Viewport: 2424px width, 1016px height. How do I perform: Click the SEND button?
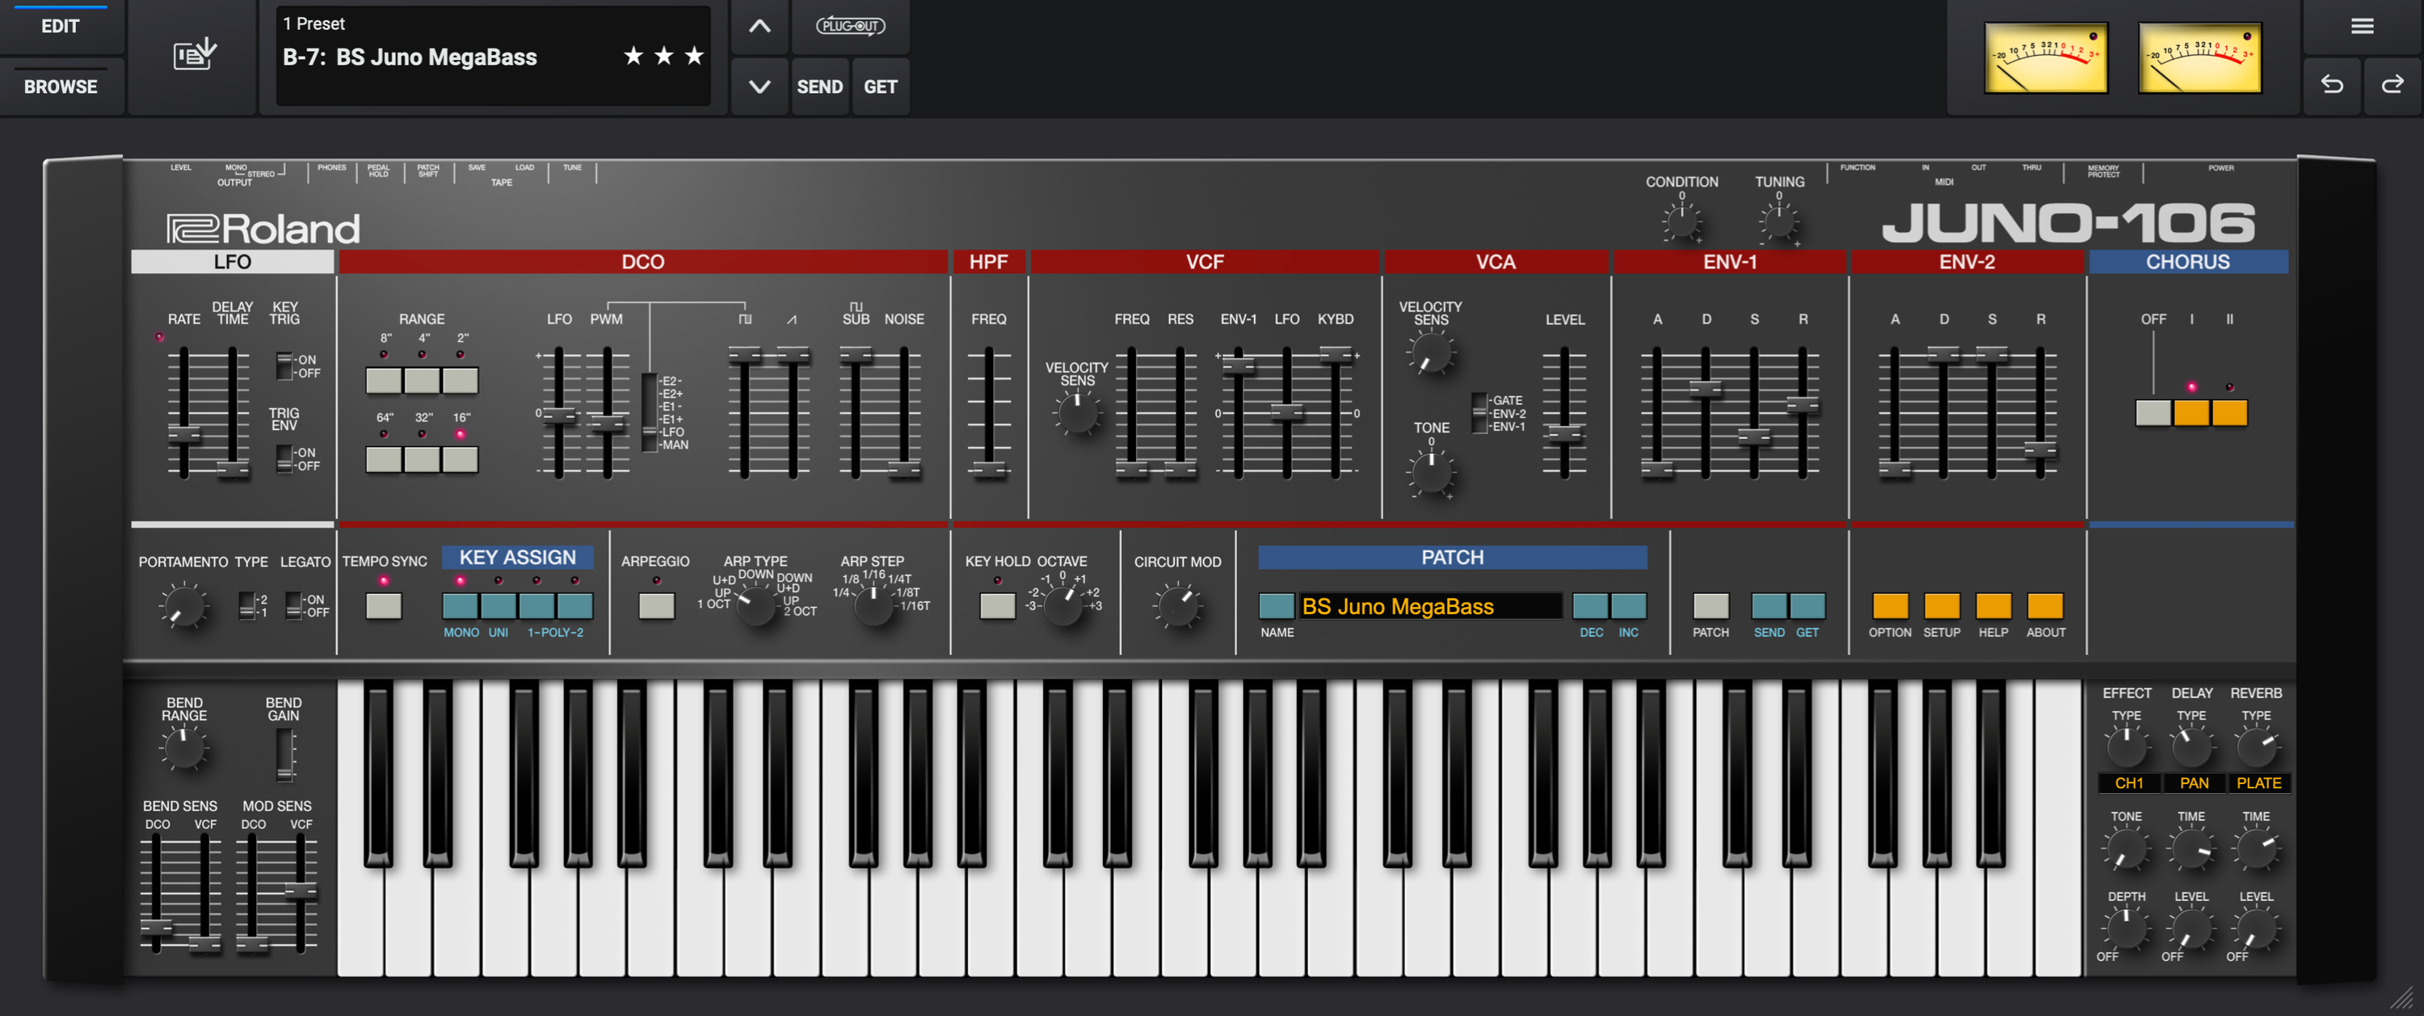pos(819,86)
